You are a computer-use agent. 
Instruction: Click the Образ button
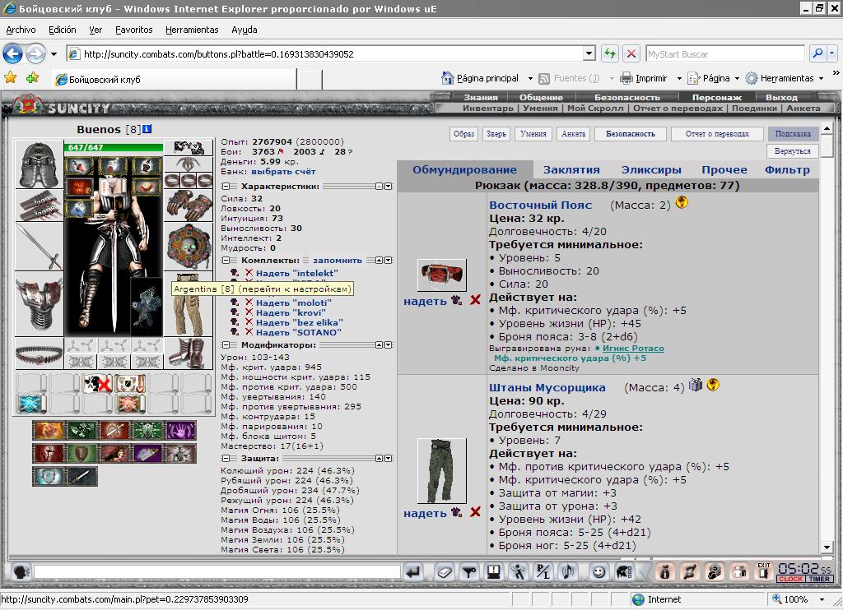(463, 134)
